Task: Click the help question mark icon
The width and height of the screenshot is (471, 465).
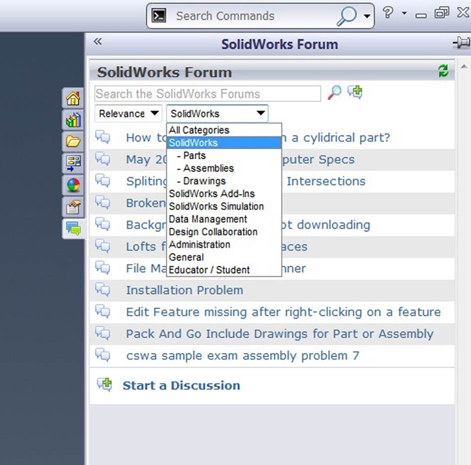Action: coord(388,13)
